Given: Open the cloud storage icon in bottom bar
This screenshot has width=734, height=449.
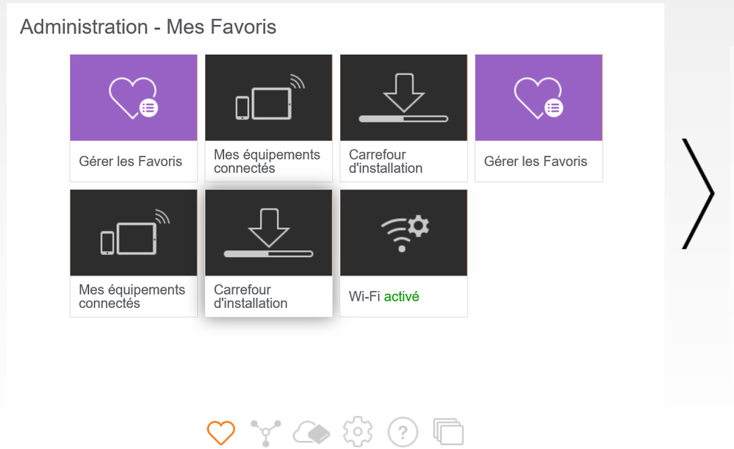Looking at the screenshot, I should tap(312, 432).
